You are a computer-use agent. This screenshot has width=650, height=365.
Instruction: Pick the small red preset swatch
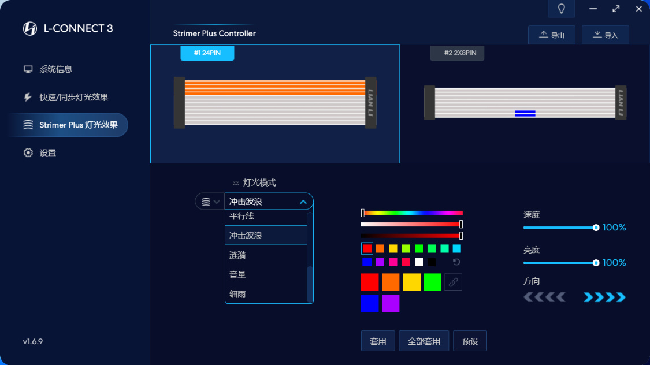pyautogui.click(x=367, y=248)
